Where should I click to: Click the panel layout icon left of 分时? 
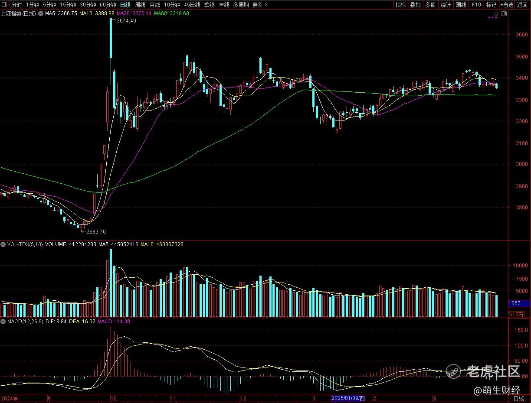tap(5, 5)
